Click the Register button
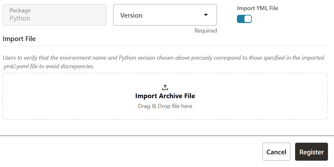334x167 pixels. pyautogui.click(x=312, y=152)
